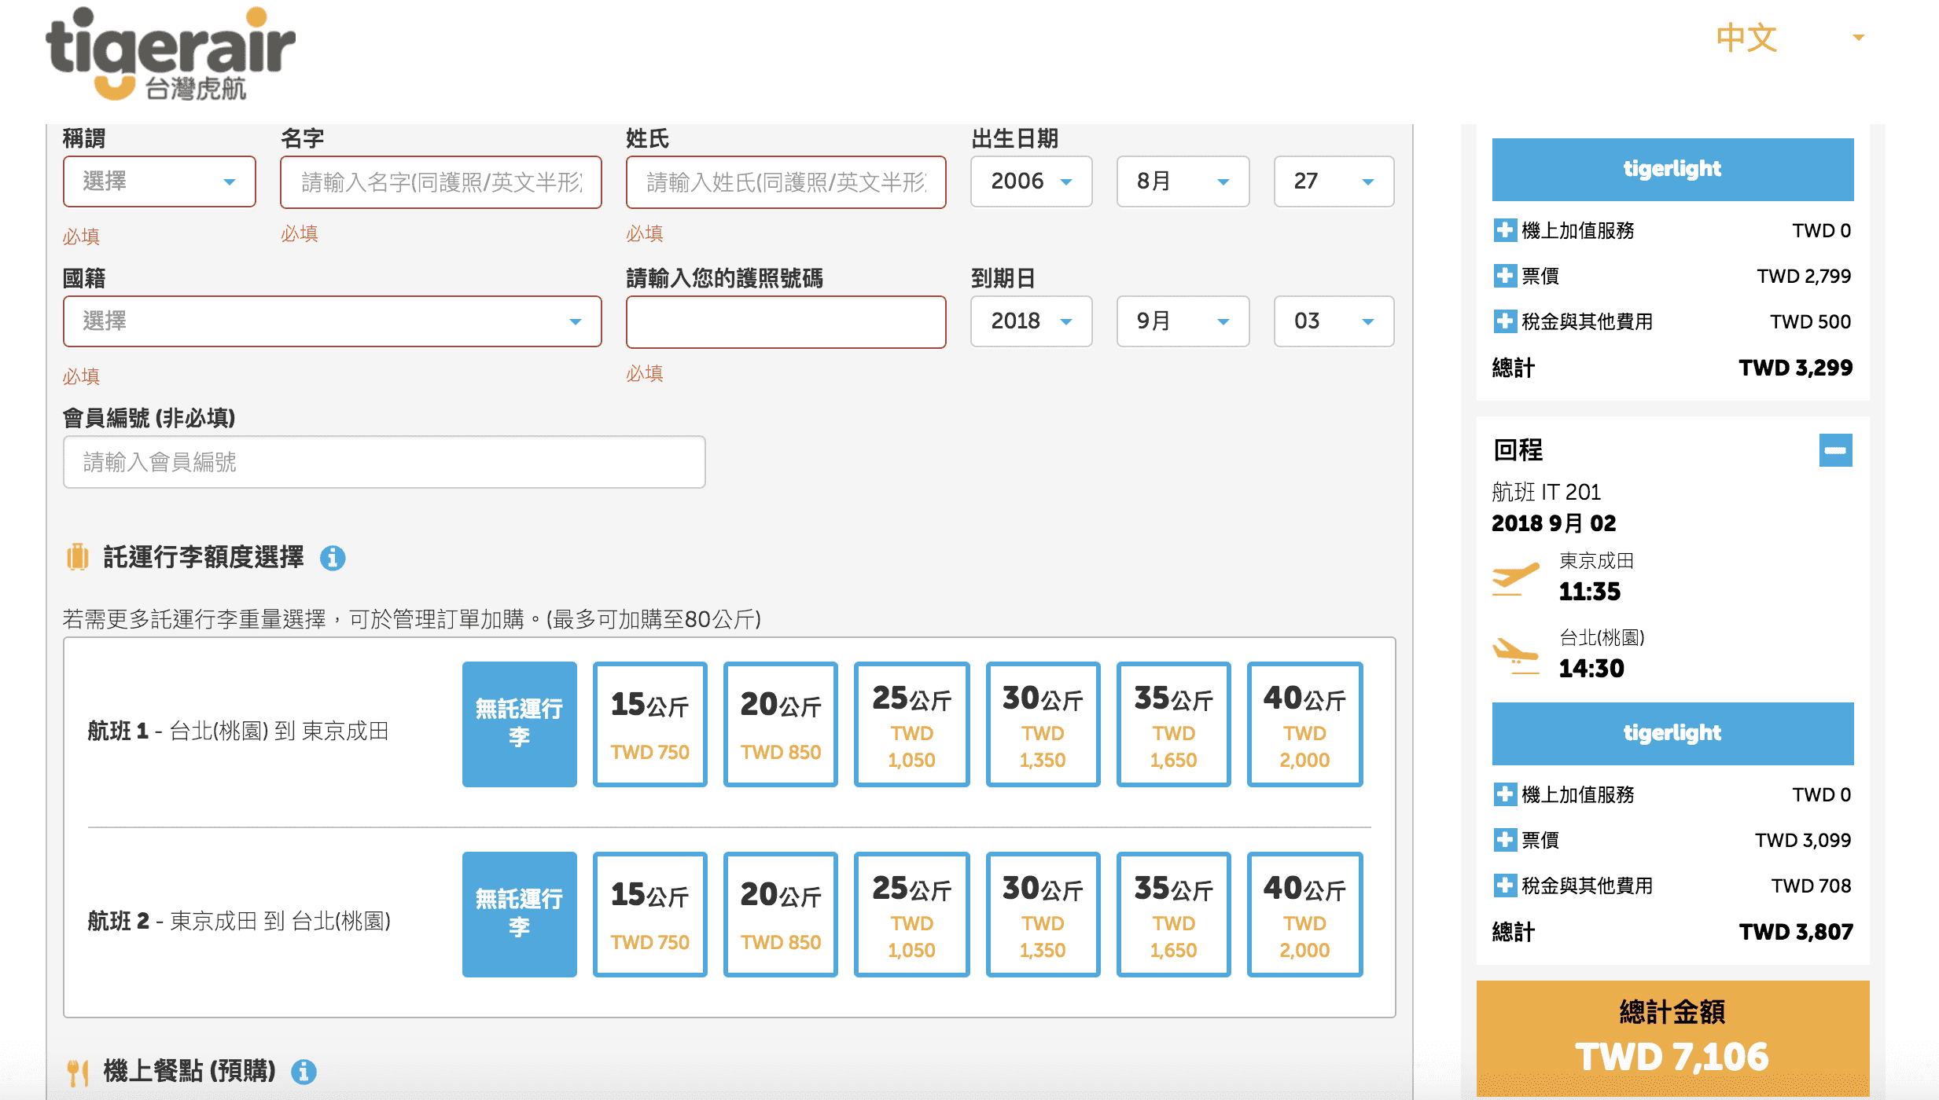
Task: Select 40公斤 TWD 2,000 for flight 2
Action: (x=1304, y=915)
